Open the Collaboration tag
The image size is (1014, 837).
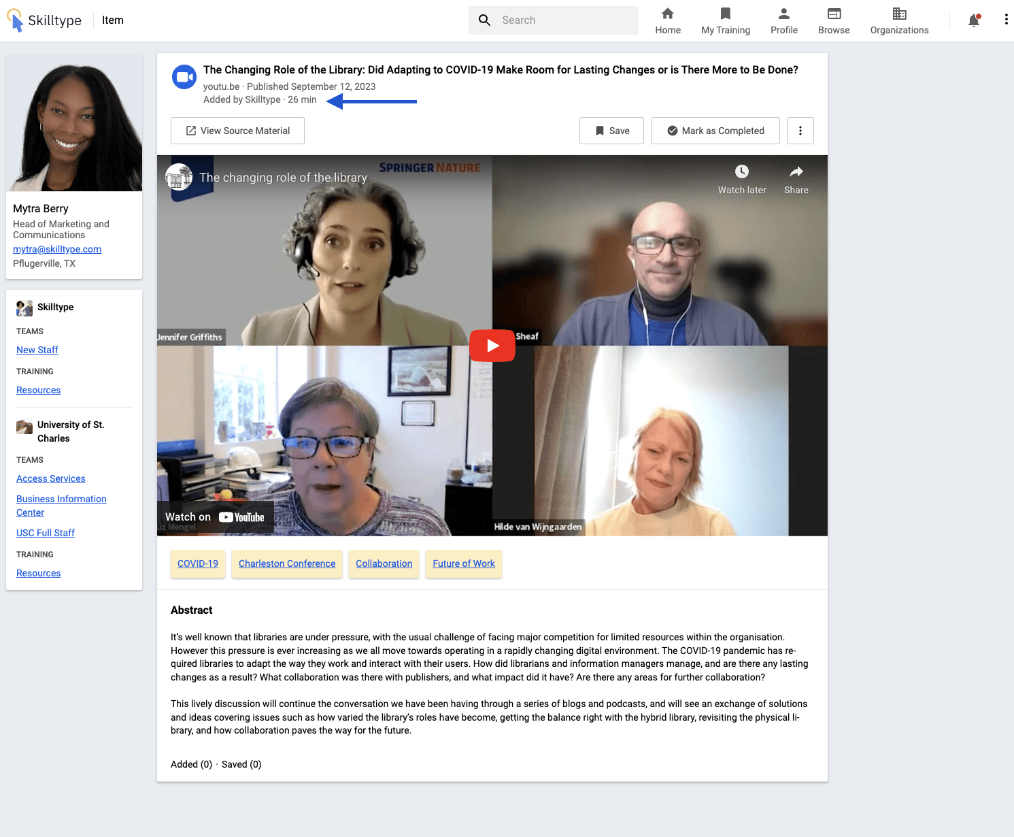[x=384, y=563]
